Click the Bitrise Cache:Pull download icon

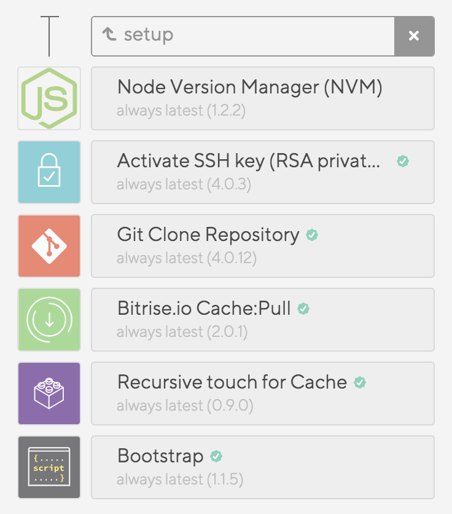coord(49,320)
